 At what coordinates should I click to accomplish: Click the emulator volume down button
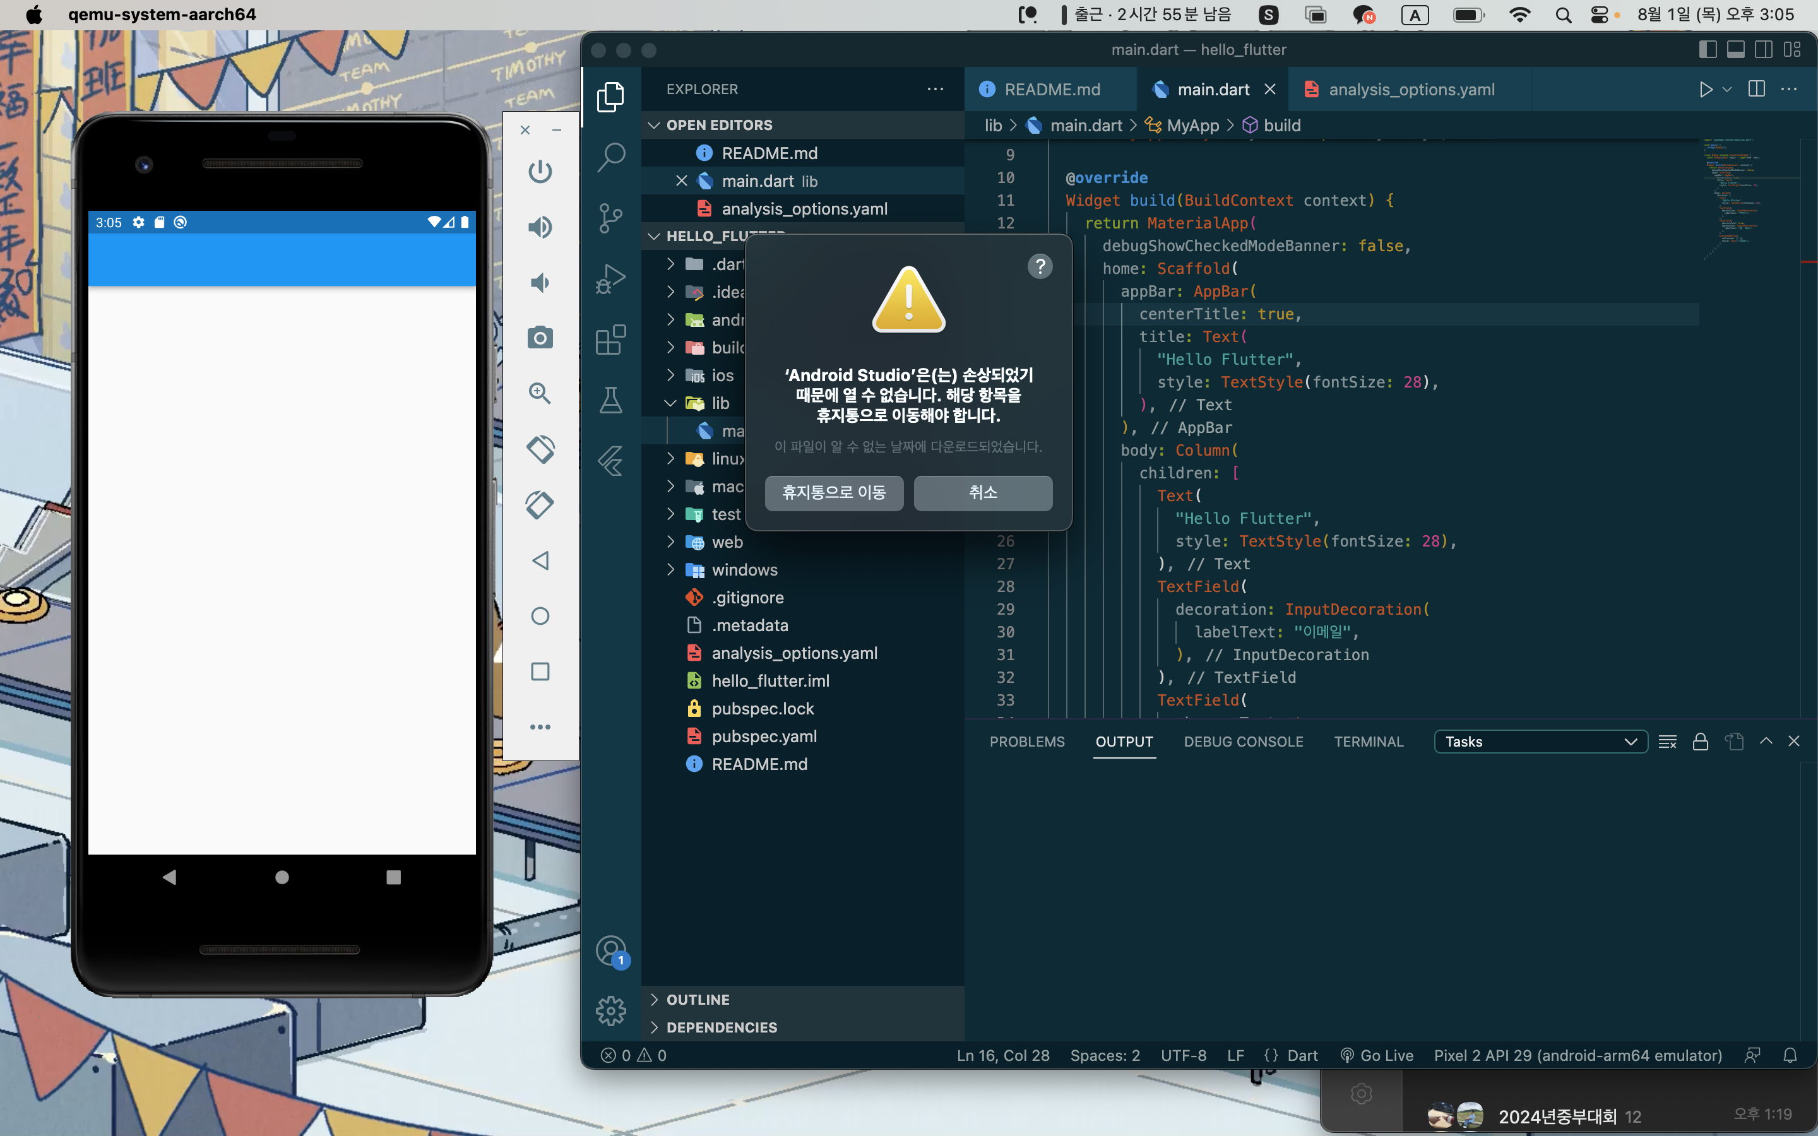tap(540, 283)
